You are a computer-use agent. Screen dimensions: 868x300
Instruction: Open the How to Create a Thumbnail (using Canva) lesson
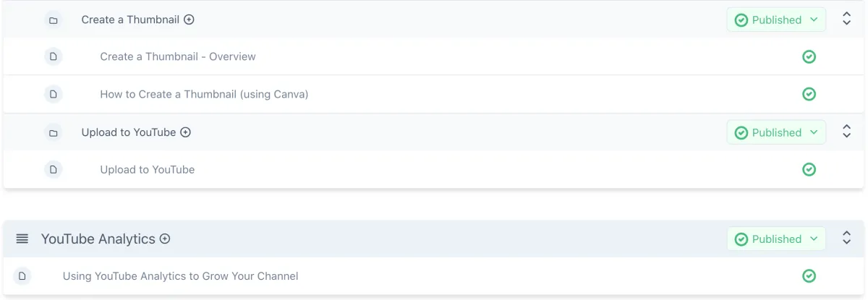click(204, 94)
